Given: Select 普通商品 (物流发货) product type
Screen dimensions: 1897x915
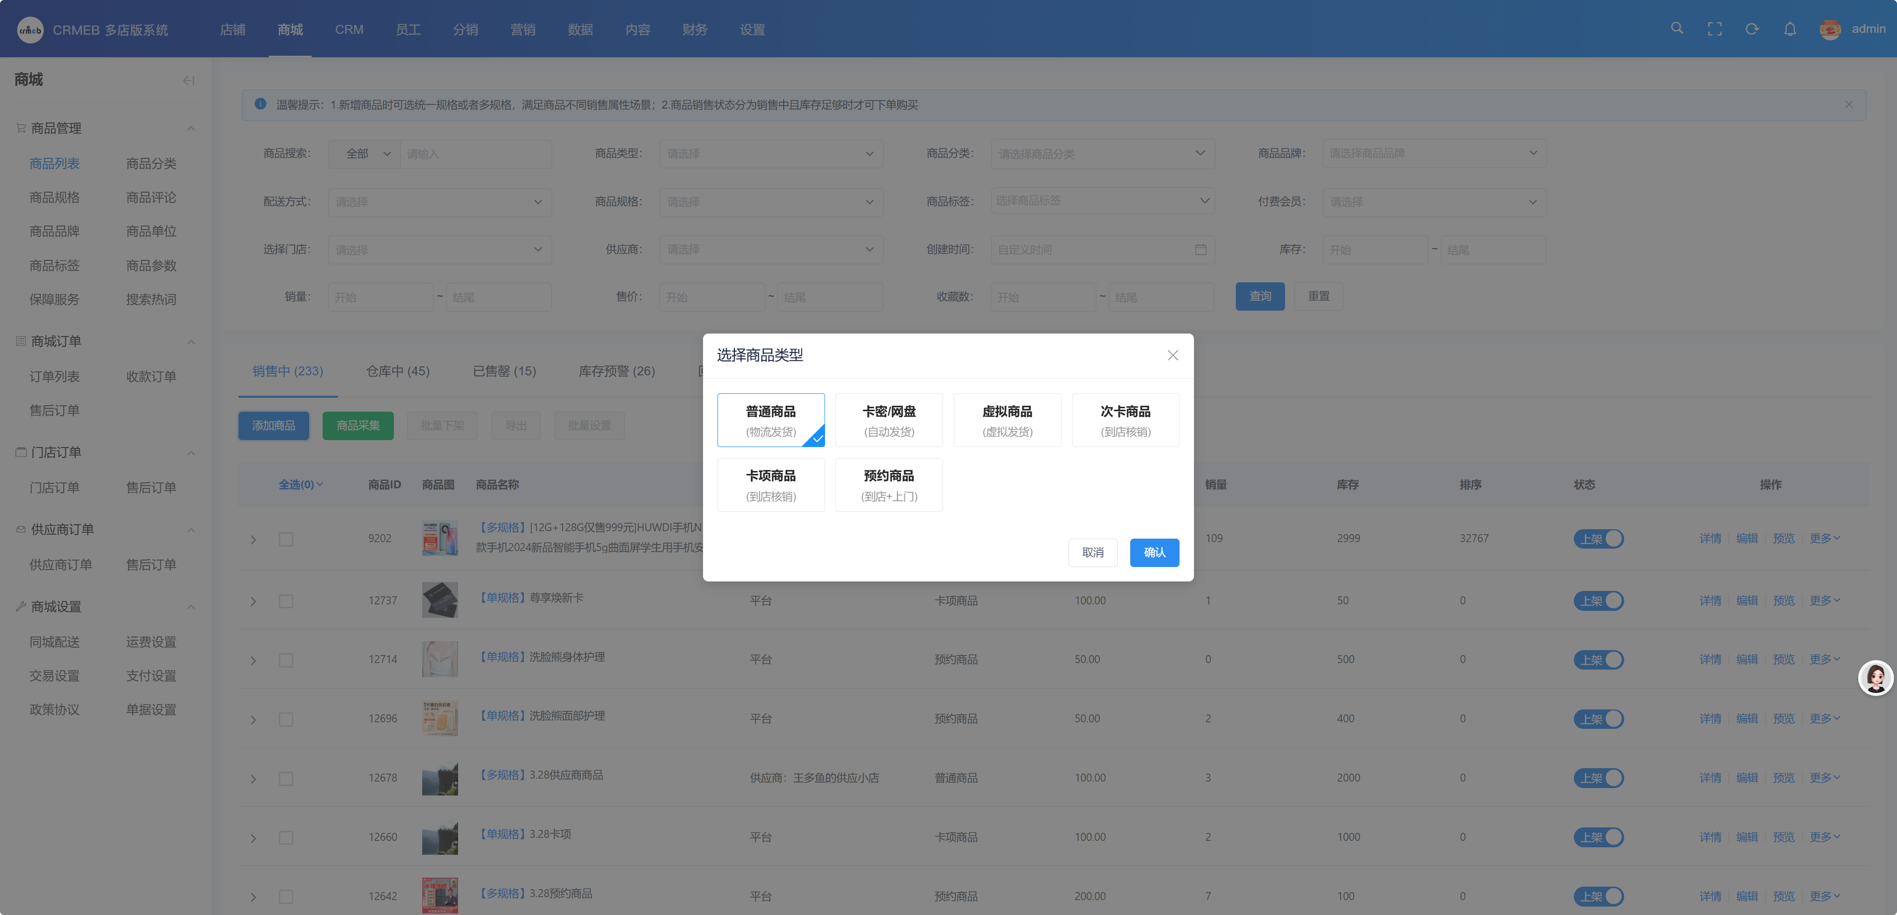Looking at the screenshot, I should click(770, 420).
